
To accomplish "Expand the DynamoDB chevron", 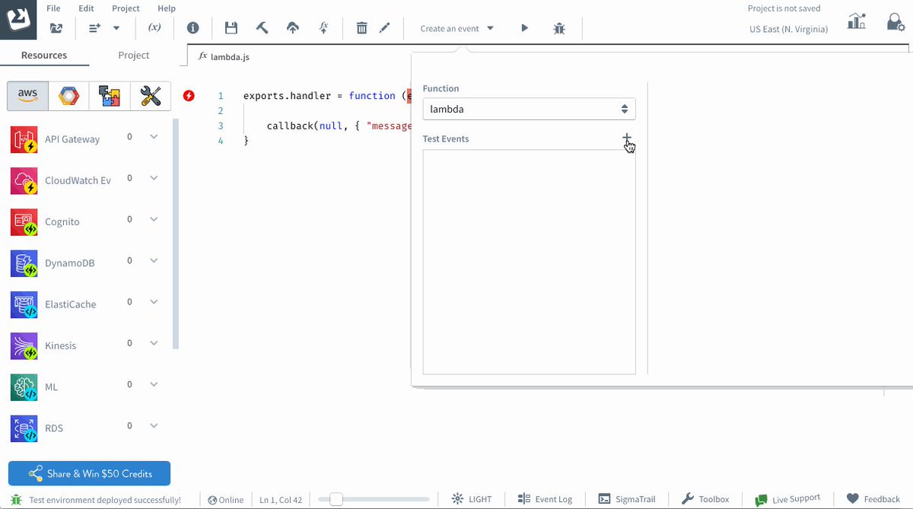I will (x=154, y=260).
